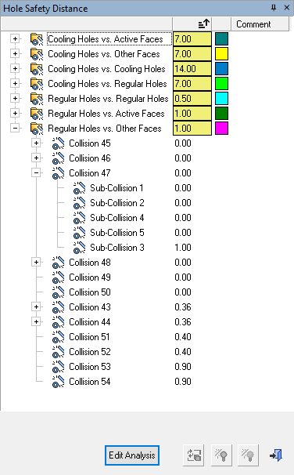Image resolution: width=294 pixels, height=475 pixels.
Task: Click the Comment column header
Action: coord(260,24)
